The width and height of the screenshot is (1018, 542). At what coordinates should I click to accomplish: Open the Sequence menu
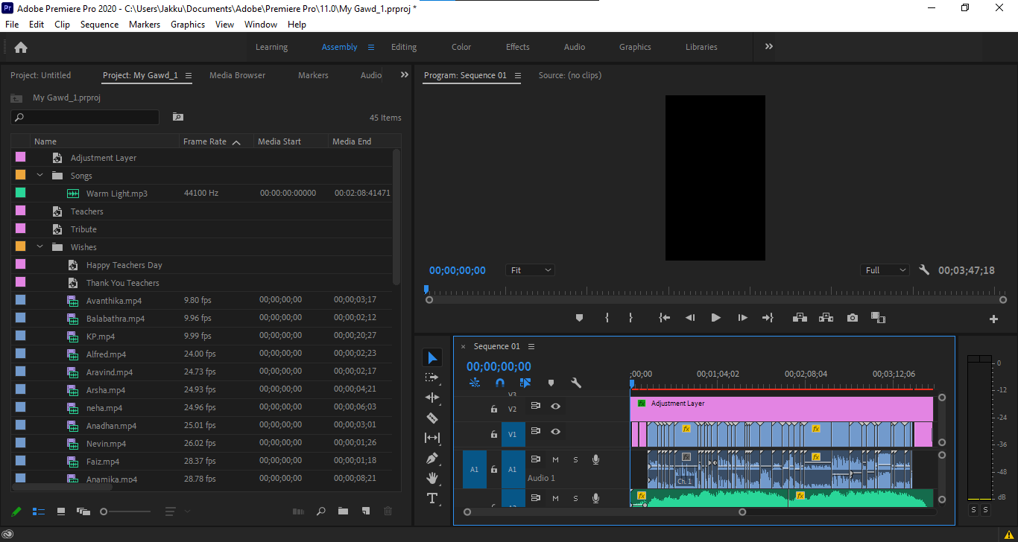[x=99, y=25]
